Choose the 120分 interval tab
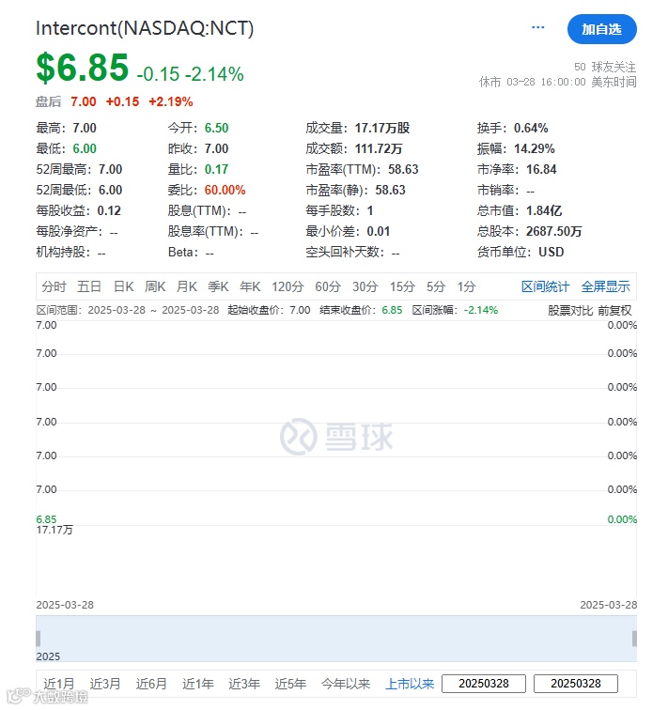The image size is (668, 710). 287,286
